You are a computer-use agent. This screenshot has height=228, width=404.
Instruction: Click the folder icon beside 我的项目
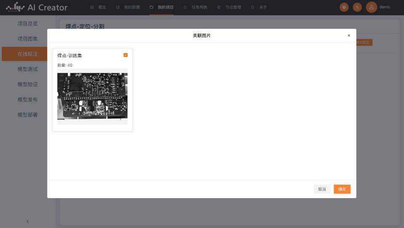coord(151,7)
